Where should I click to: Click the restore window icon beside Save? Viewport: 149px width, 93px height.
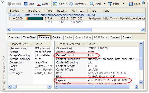(x=143, y=2)
